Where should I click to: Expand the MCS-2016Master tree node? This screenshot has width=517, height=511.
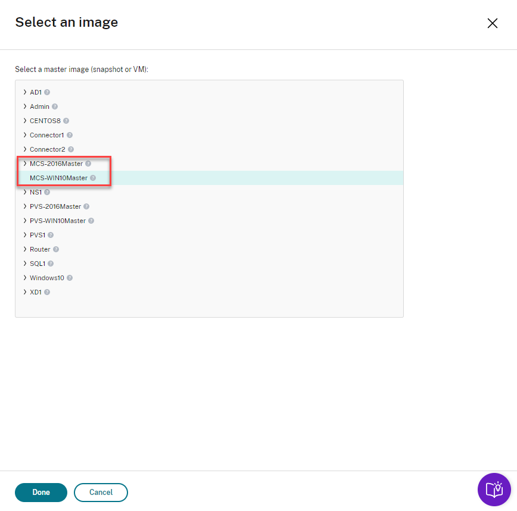(x=24, y=164)
